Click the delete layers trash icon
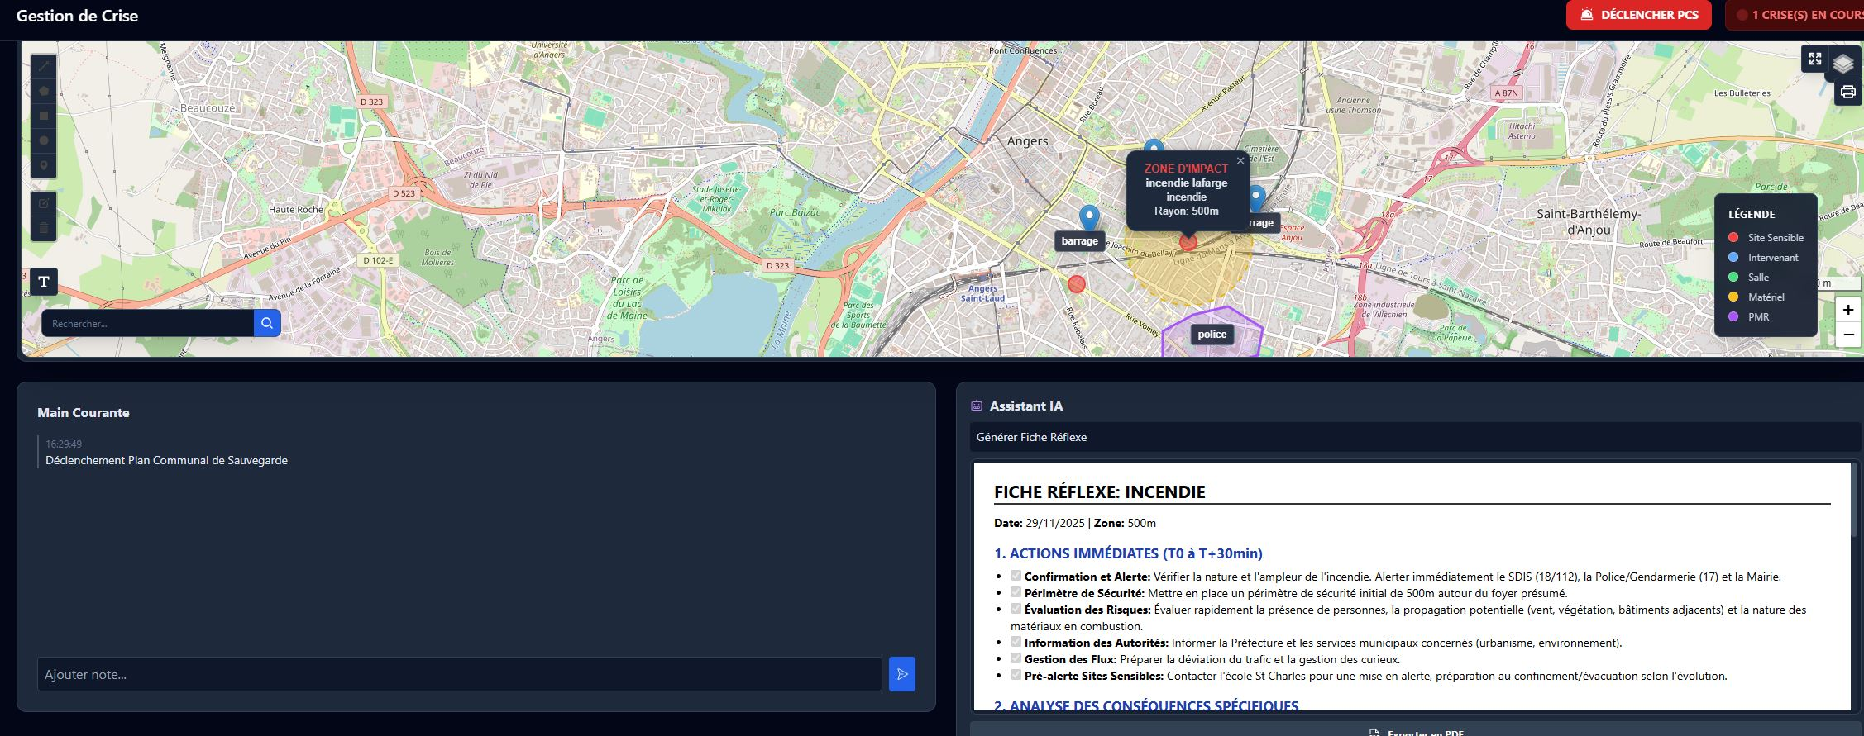 coord(44,228)
